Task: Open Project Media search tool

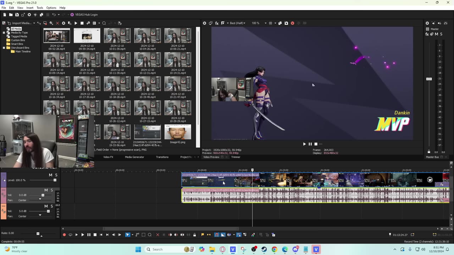Action: [x=104, y=23]
